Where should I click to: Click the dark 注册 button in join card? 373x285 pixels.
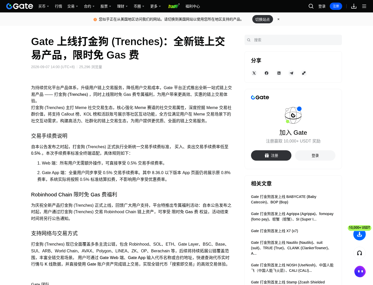coord(271,155)
